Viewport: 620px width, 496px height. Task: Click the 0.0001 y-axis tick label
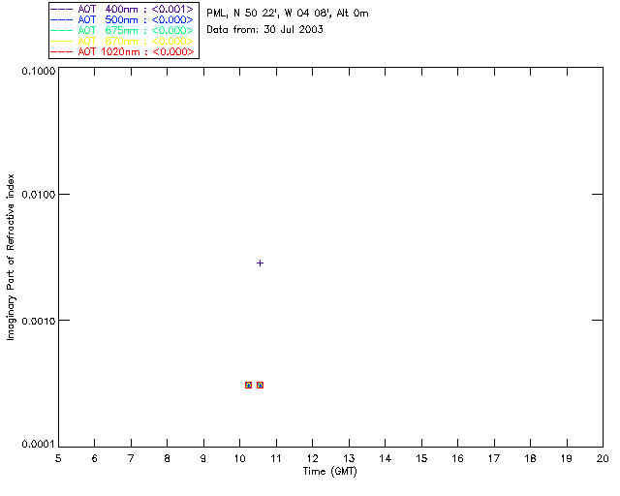tap(39, 445)
